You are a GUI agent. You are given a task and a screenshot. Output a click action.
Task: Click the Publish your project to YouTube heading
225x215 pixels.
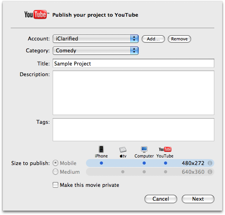pyautogui.click(x=95, y=15)
